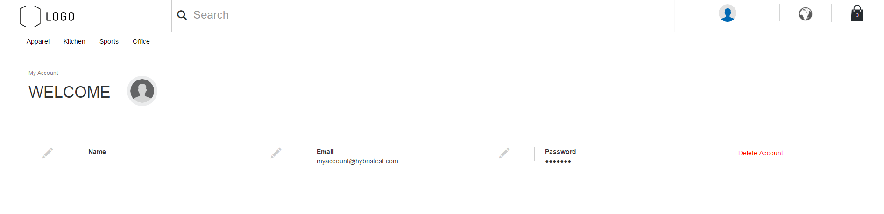Open the Apparel category menu
This screenshot has width=884, height=214.
coord(38,41)
